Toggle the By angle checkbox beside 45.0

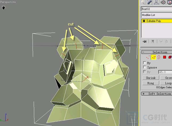(145, 72)
